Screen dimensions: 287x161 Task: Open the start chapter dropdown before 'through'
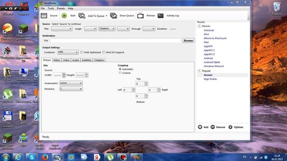pos(123,29)
